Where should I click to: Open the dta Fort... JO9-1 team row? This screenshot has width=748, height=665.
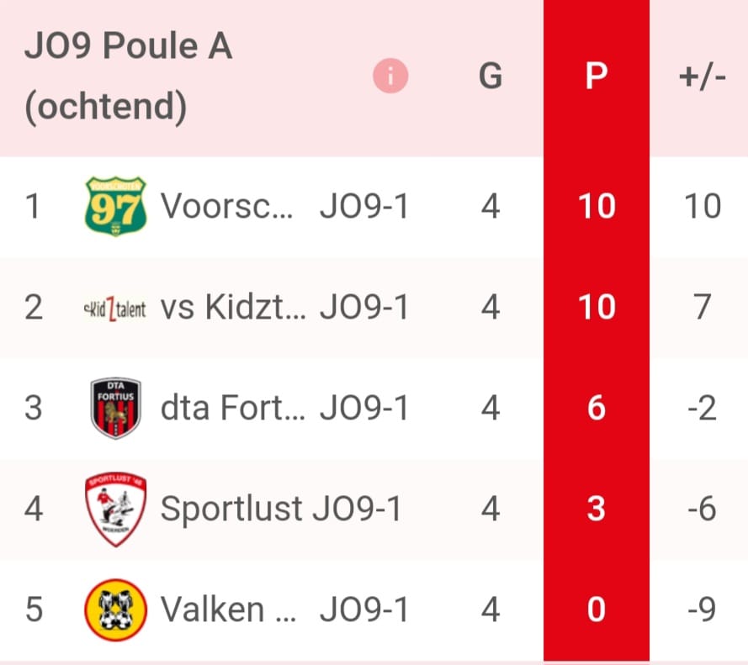point(374,409)
